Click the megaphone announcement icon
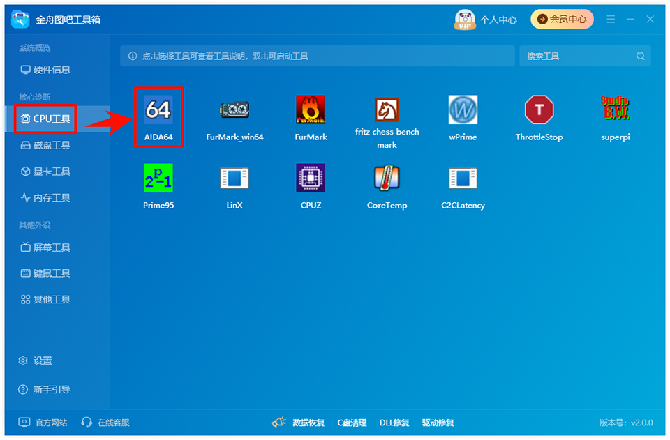The image size is (670, 440). click(x=279, y=423)
